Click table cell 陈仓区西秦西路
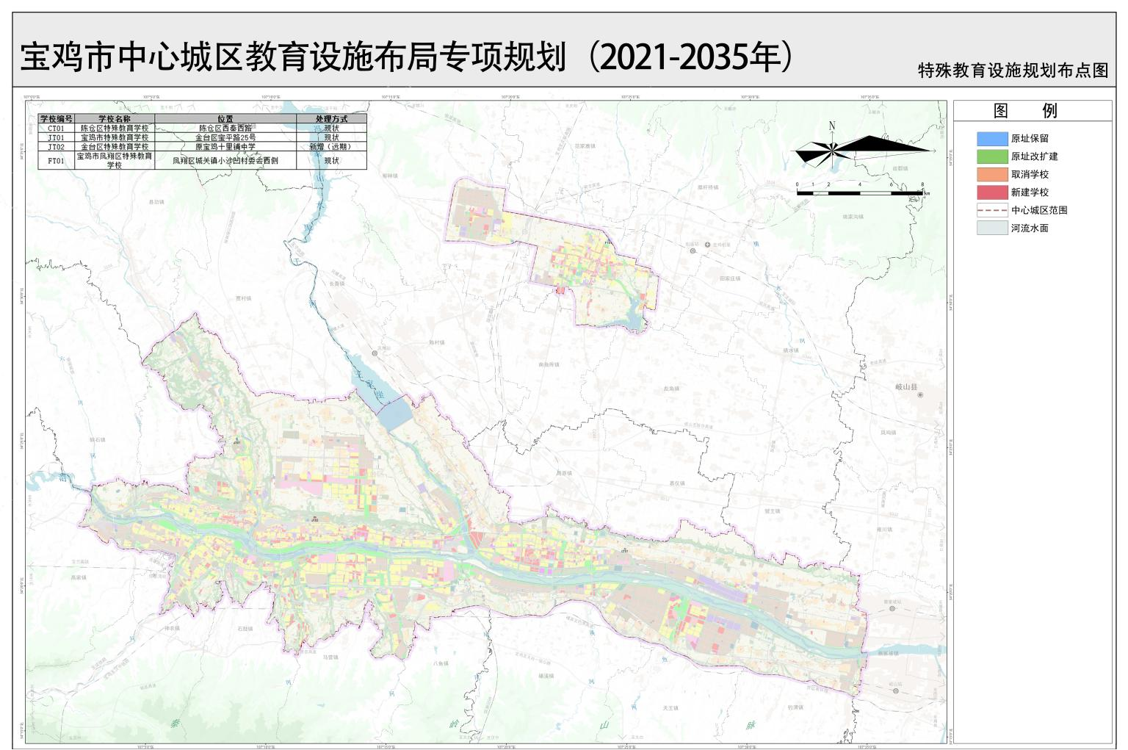This screenshot has height=750, width=1128. click(225, 128)
